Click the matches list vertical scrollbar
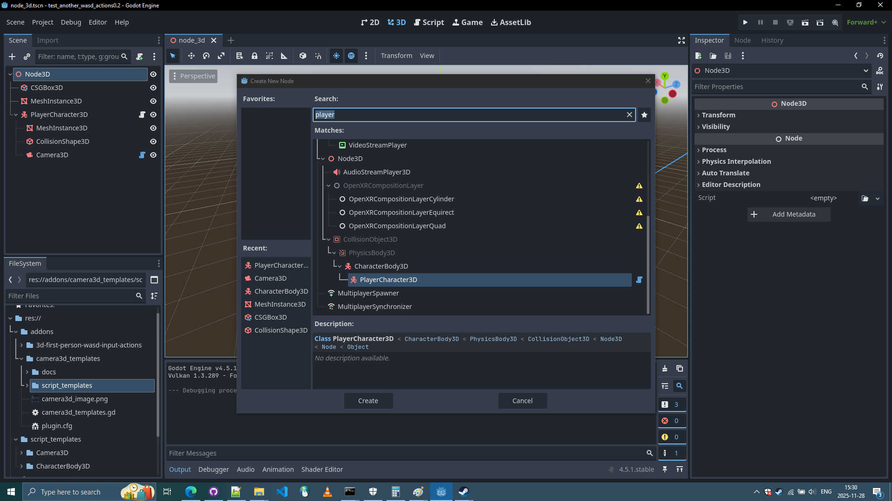 (648, 264)
